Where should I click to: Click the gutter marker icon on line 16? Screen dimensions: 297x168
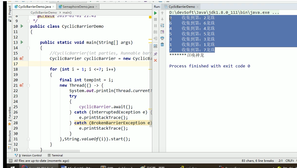(x=22, y=59)
